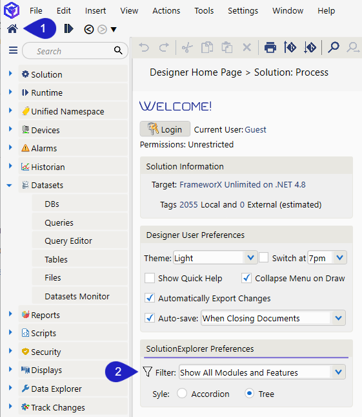Click the scissors Cut icon
Image resolution: width=362 pixels, height=417 pixels.
(x=187, y=48)
